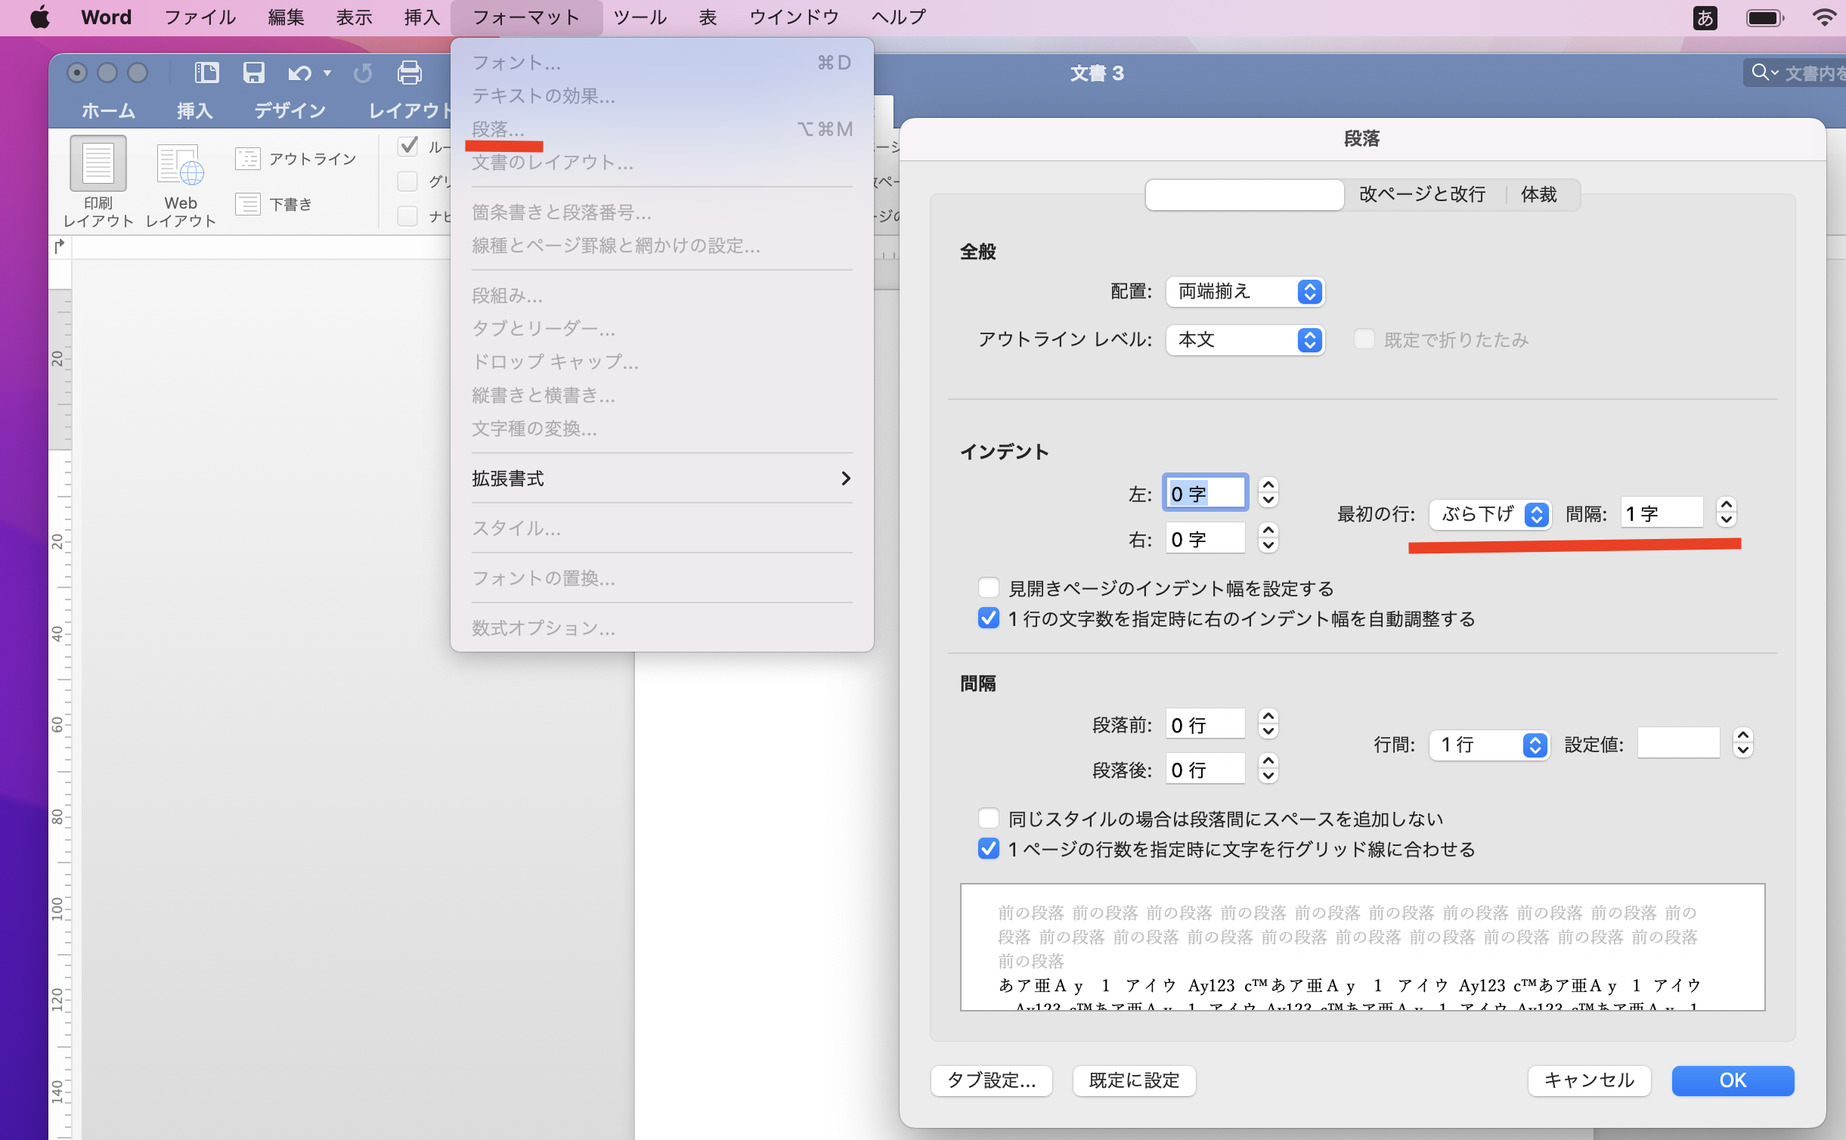Open the ウインドウ menu

coord(794,17)
